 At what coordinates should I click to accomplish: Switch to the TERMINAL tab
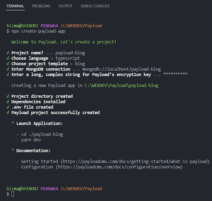click(15, 6)
